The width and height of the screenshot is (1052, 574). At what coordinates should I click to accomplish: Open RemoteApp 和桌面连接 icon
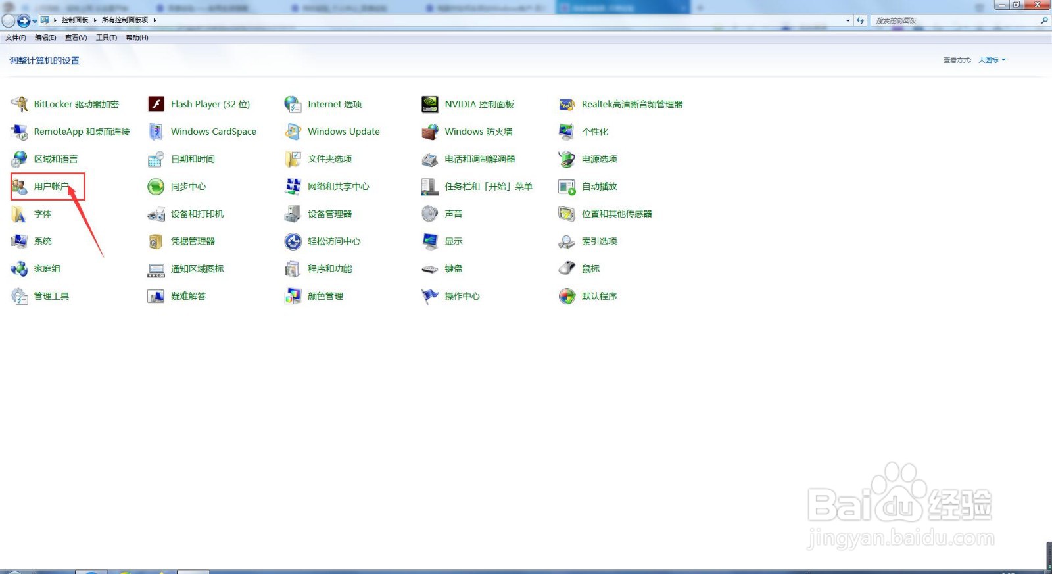coord(19,132)
